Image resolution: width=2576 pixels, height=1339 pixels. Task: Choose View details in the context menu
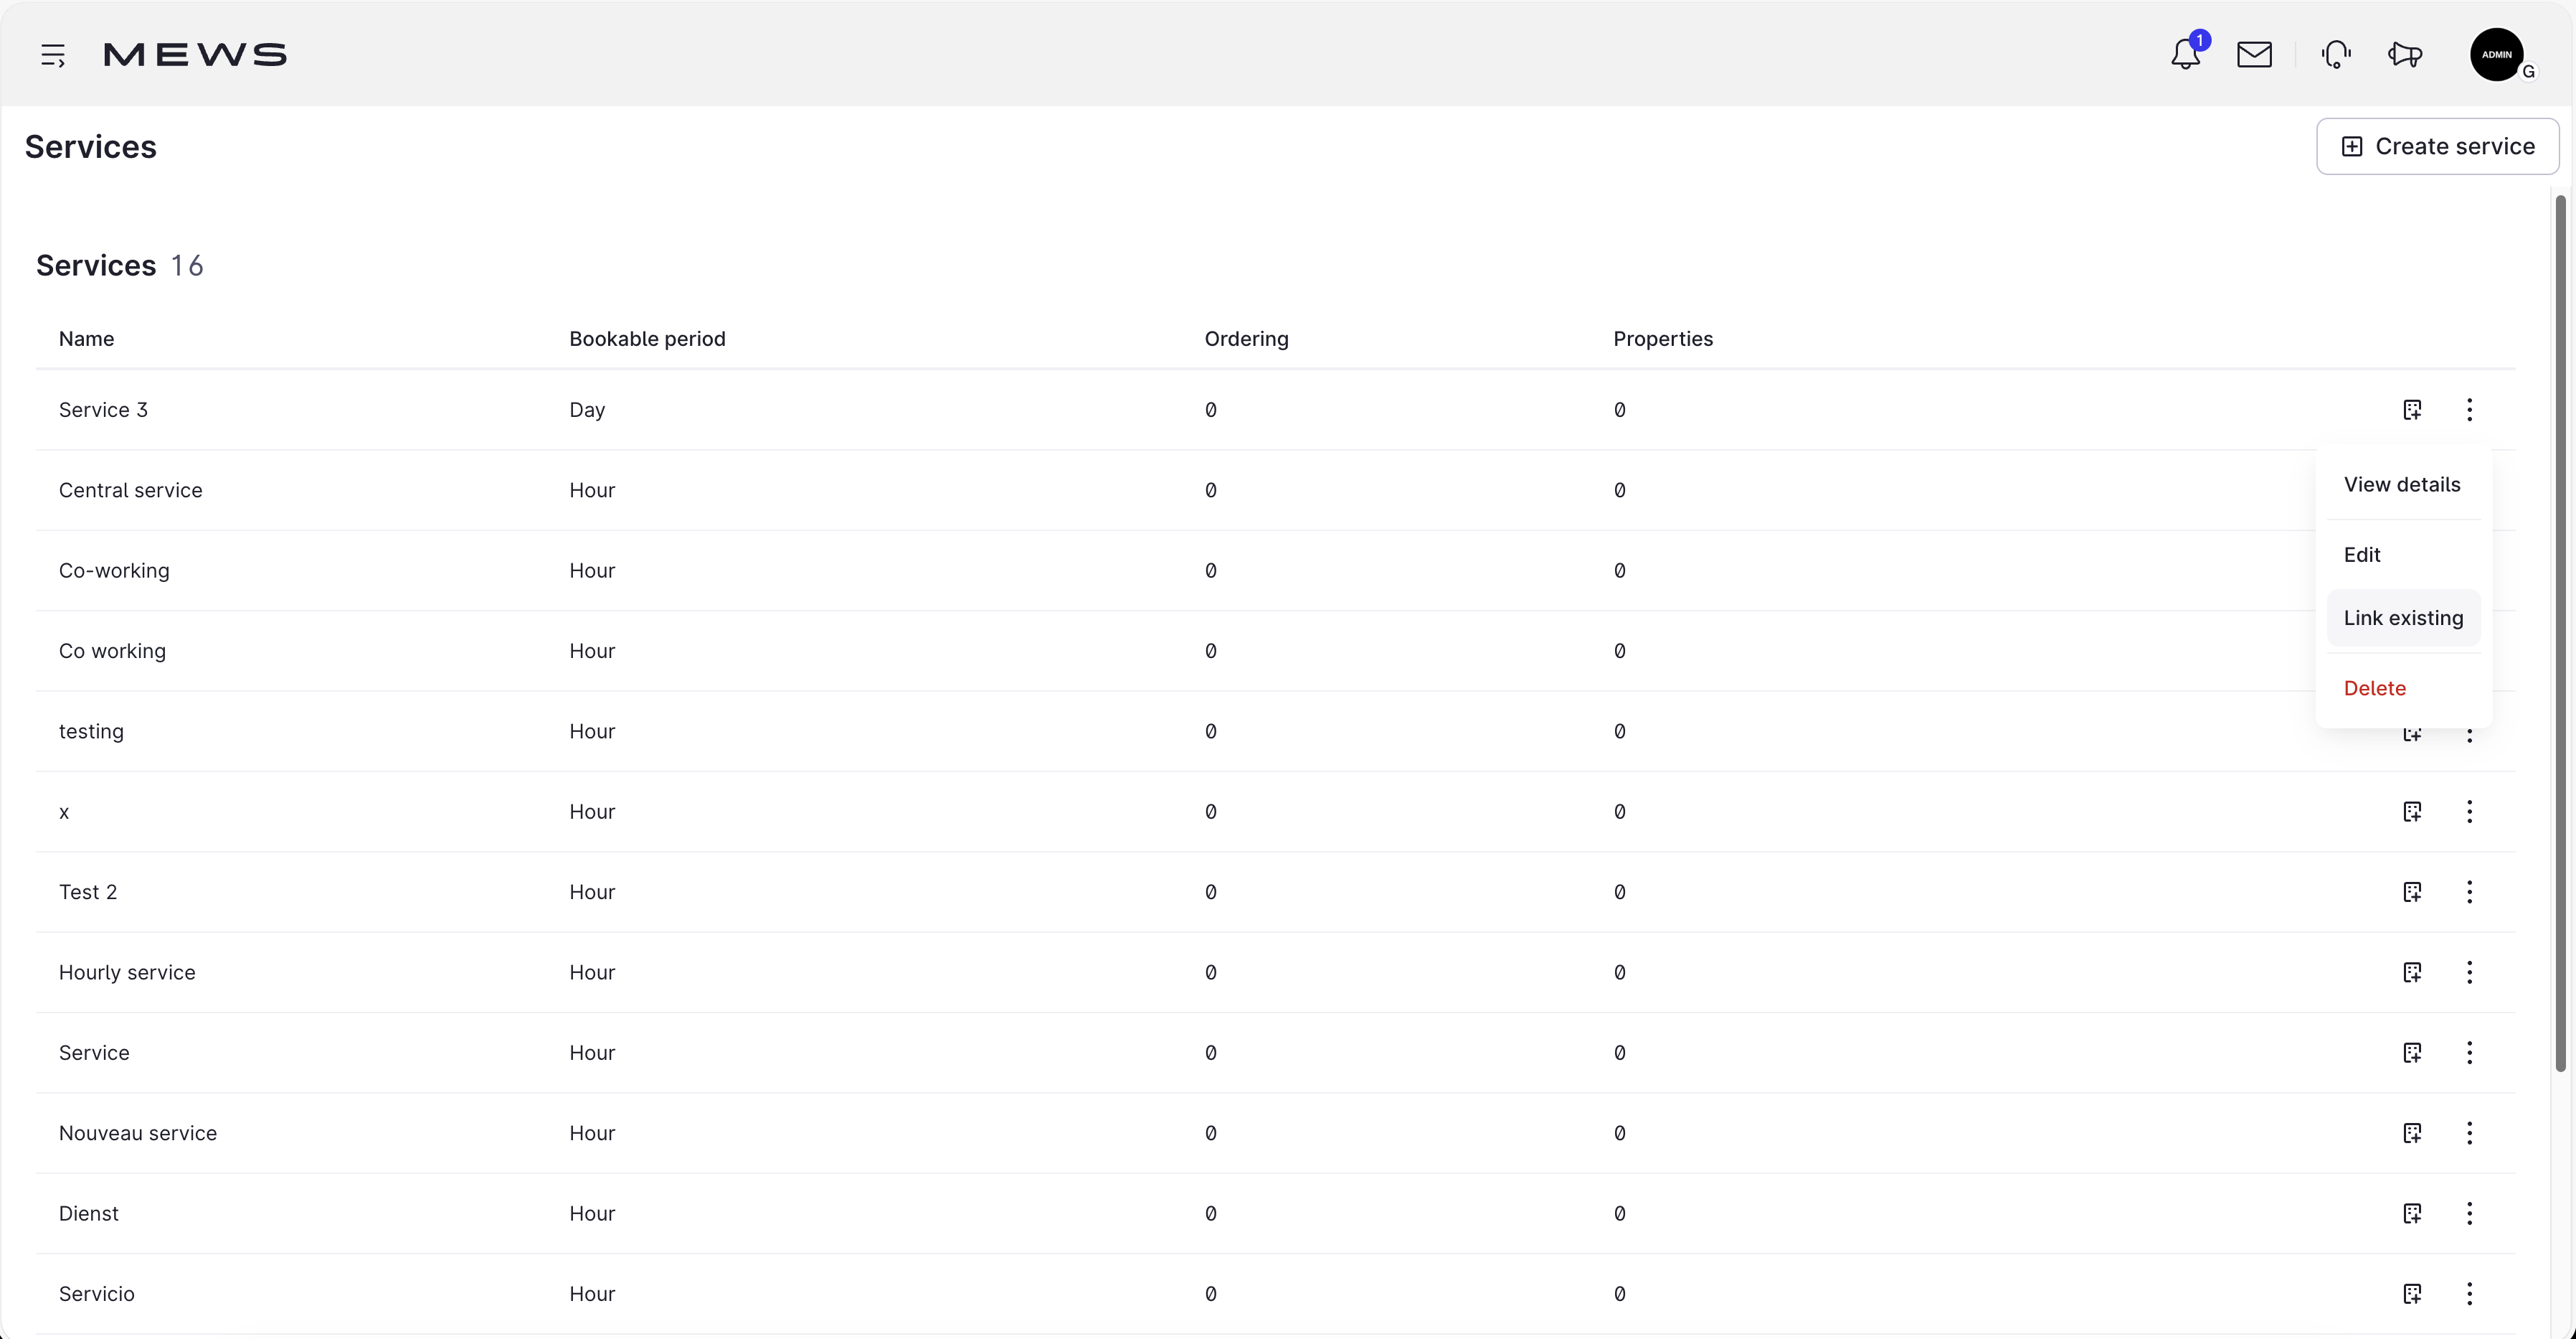pos(2403,484)
